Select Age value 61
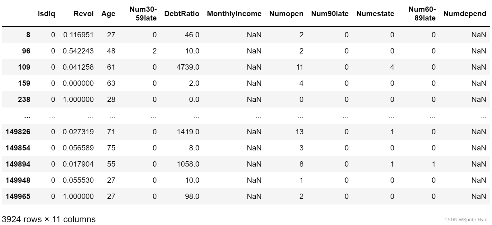 tap(111, 67)
